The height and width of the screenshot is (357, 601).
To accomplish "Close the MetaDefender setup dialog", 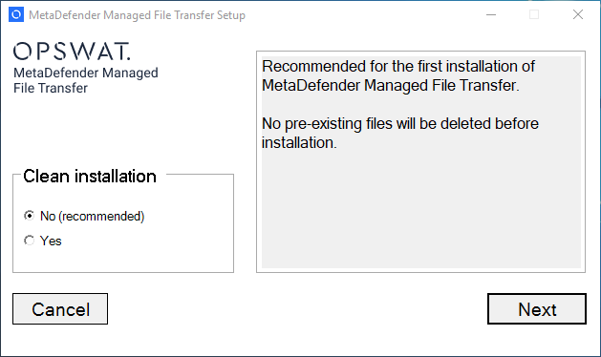I will 578,14.
